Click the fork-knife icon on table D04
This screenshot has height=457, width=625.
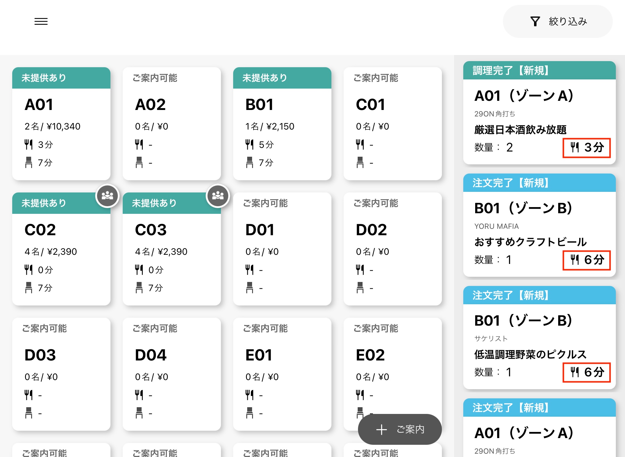(139, 395)
